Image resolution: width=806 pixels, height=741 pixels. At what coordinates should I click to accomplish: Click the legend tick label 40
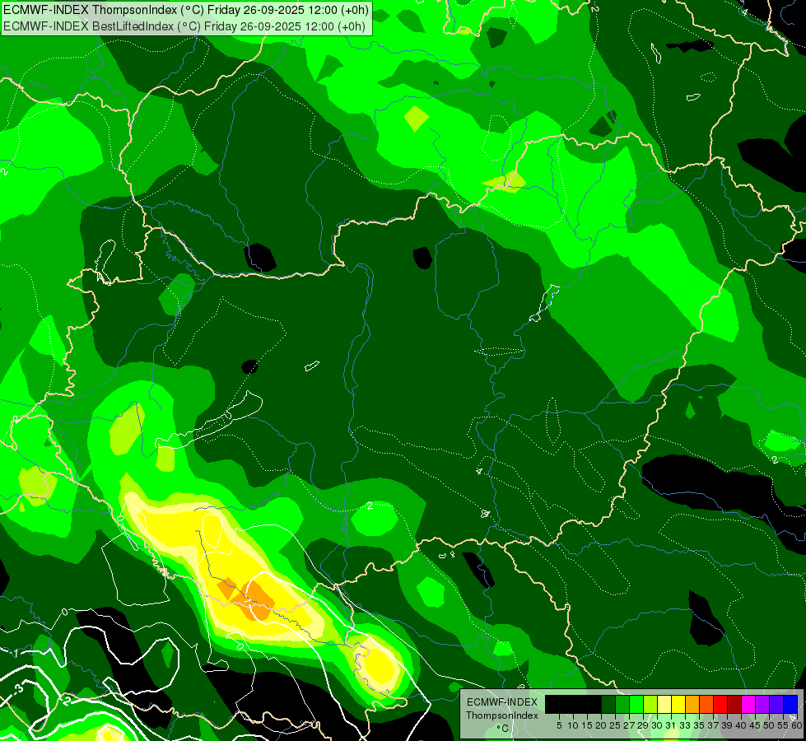click(741, 725)
